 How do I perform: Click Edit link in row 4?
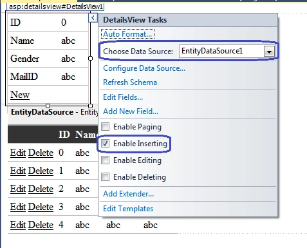pyautogui.click(x=18, y=225)
